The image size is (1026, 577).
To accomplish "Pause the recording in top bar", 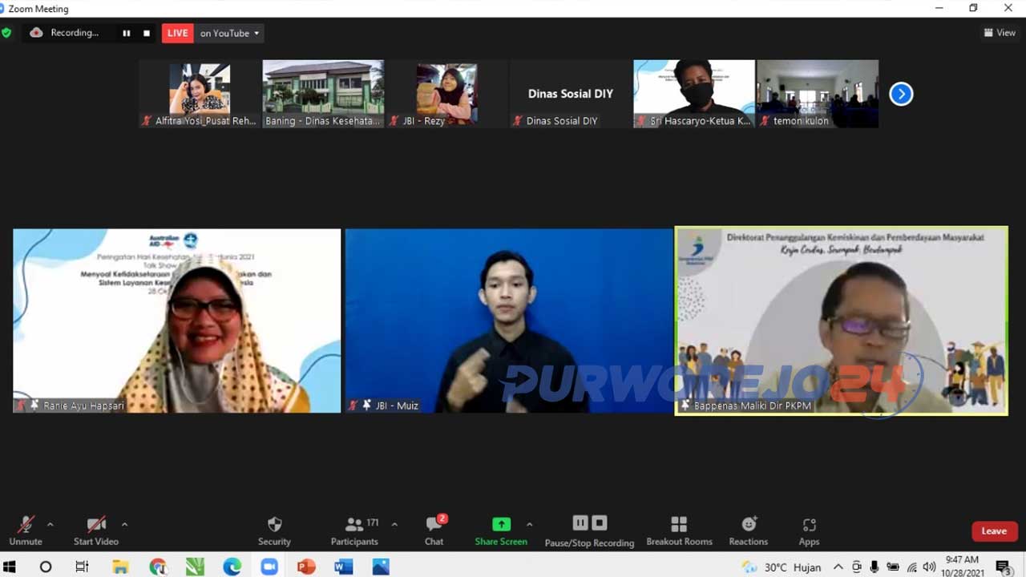I will (126, 33).
